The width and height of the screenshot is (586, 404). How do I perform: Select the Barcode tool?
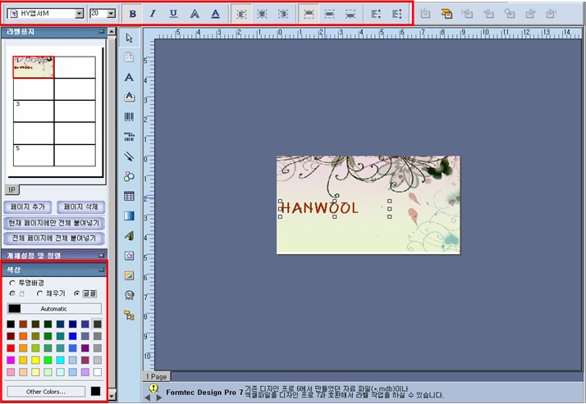(129, 116)
